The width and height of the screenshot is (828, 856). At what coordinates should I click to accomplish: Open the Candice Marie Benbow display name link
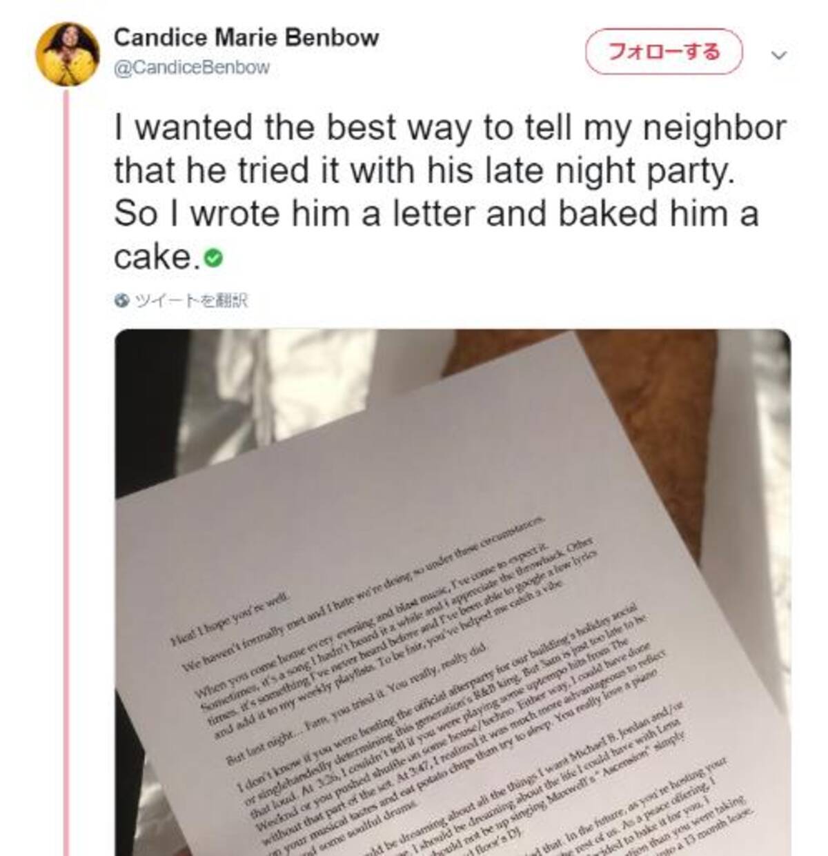[246, 37]
